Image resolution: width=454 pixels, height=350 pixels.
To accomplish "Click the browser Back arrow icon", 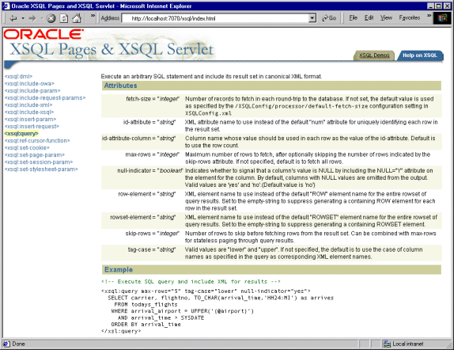I will 13,18.
